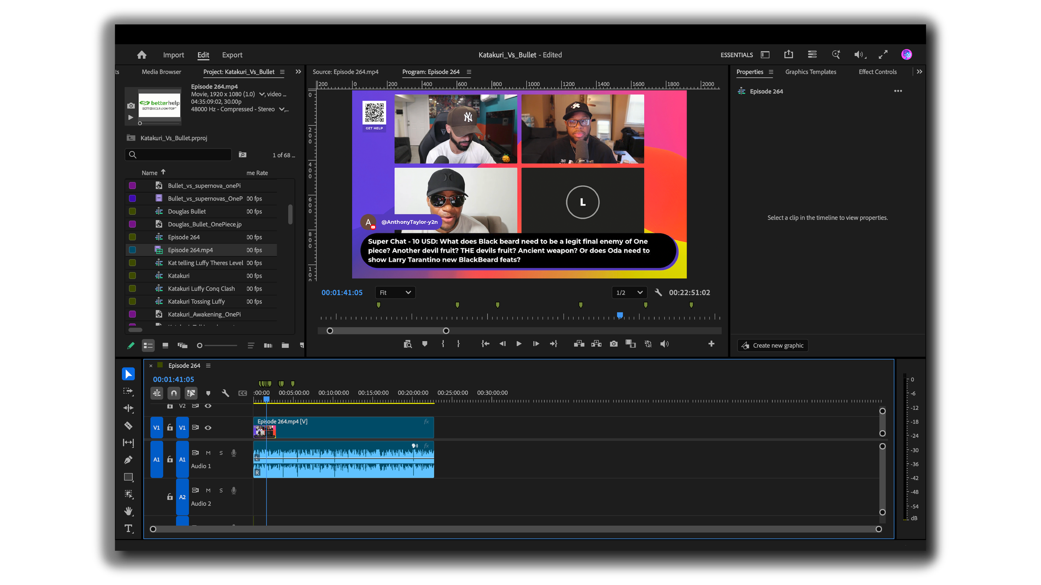Select the Rectangle tool

click(x=128, y=477)
